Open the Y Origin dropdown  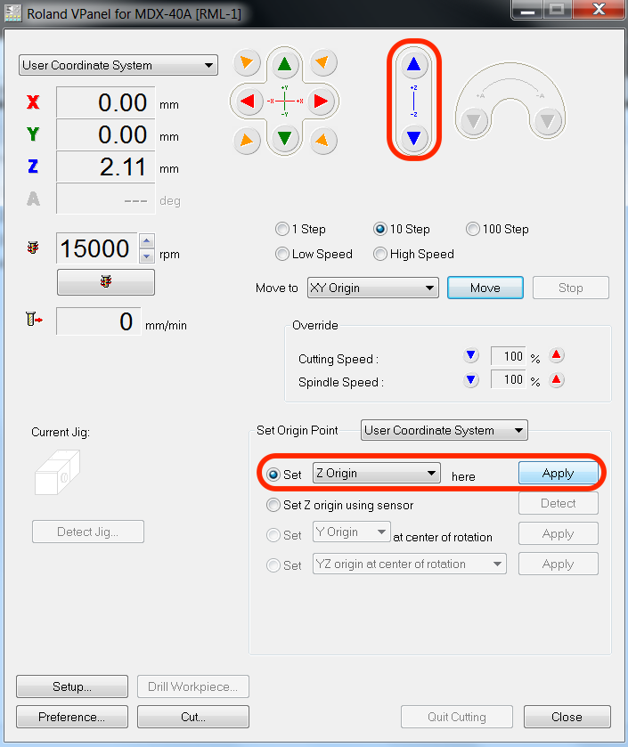click(352, 532)
